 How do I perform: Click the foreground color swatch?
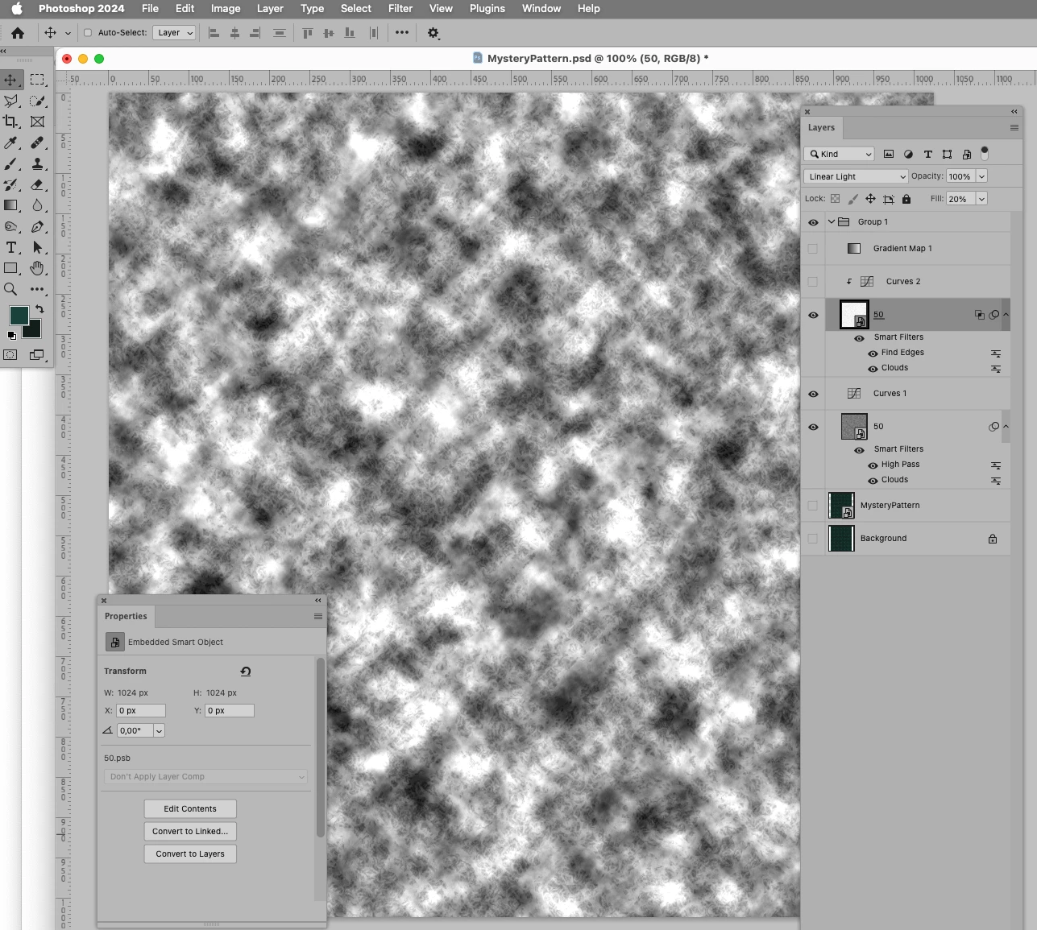coord(19,315)
